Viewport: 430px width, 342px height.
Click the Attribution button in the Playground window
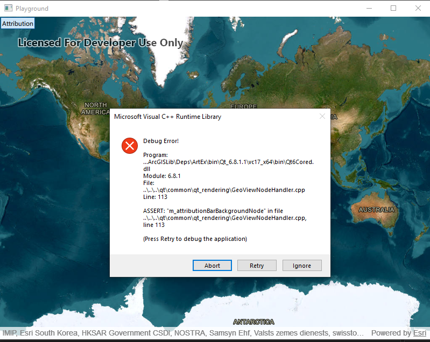(18, 23)
